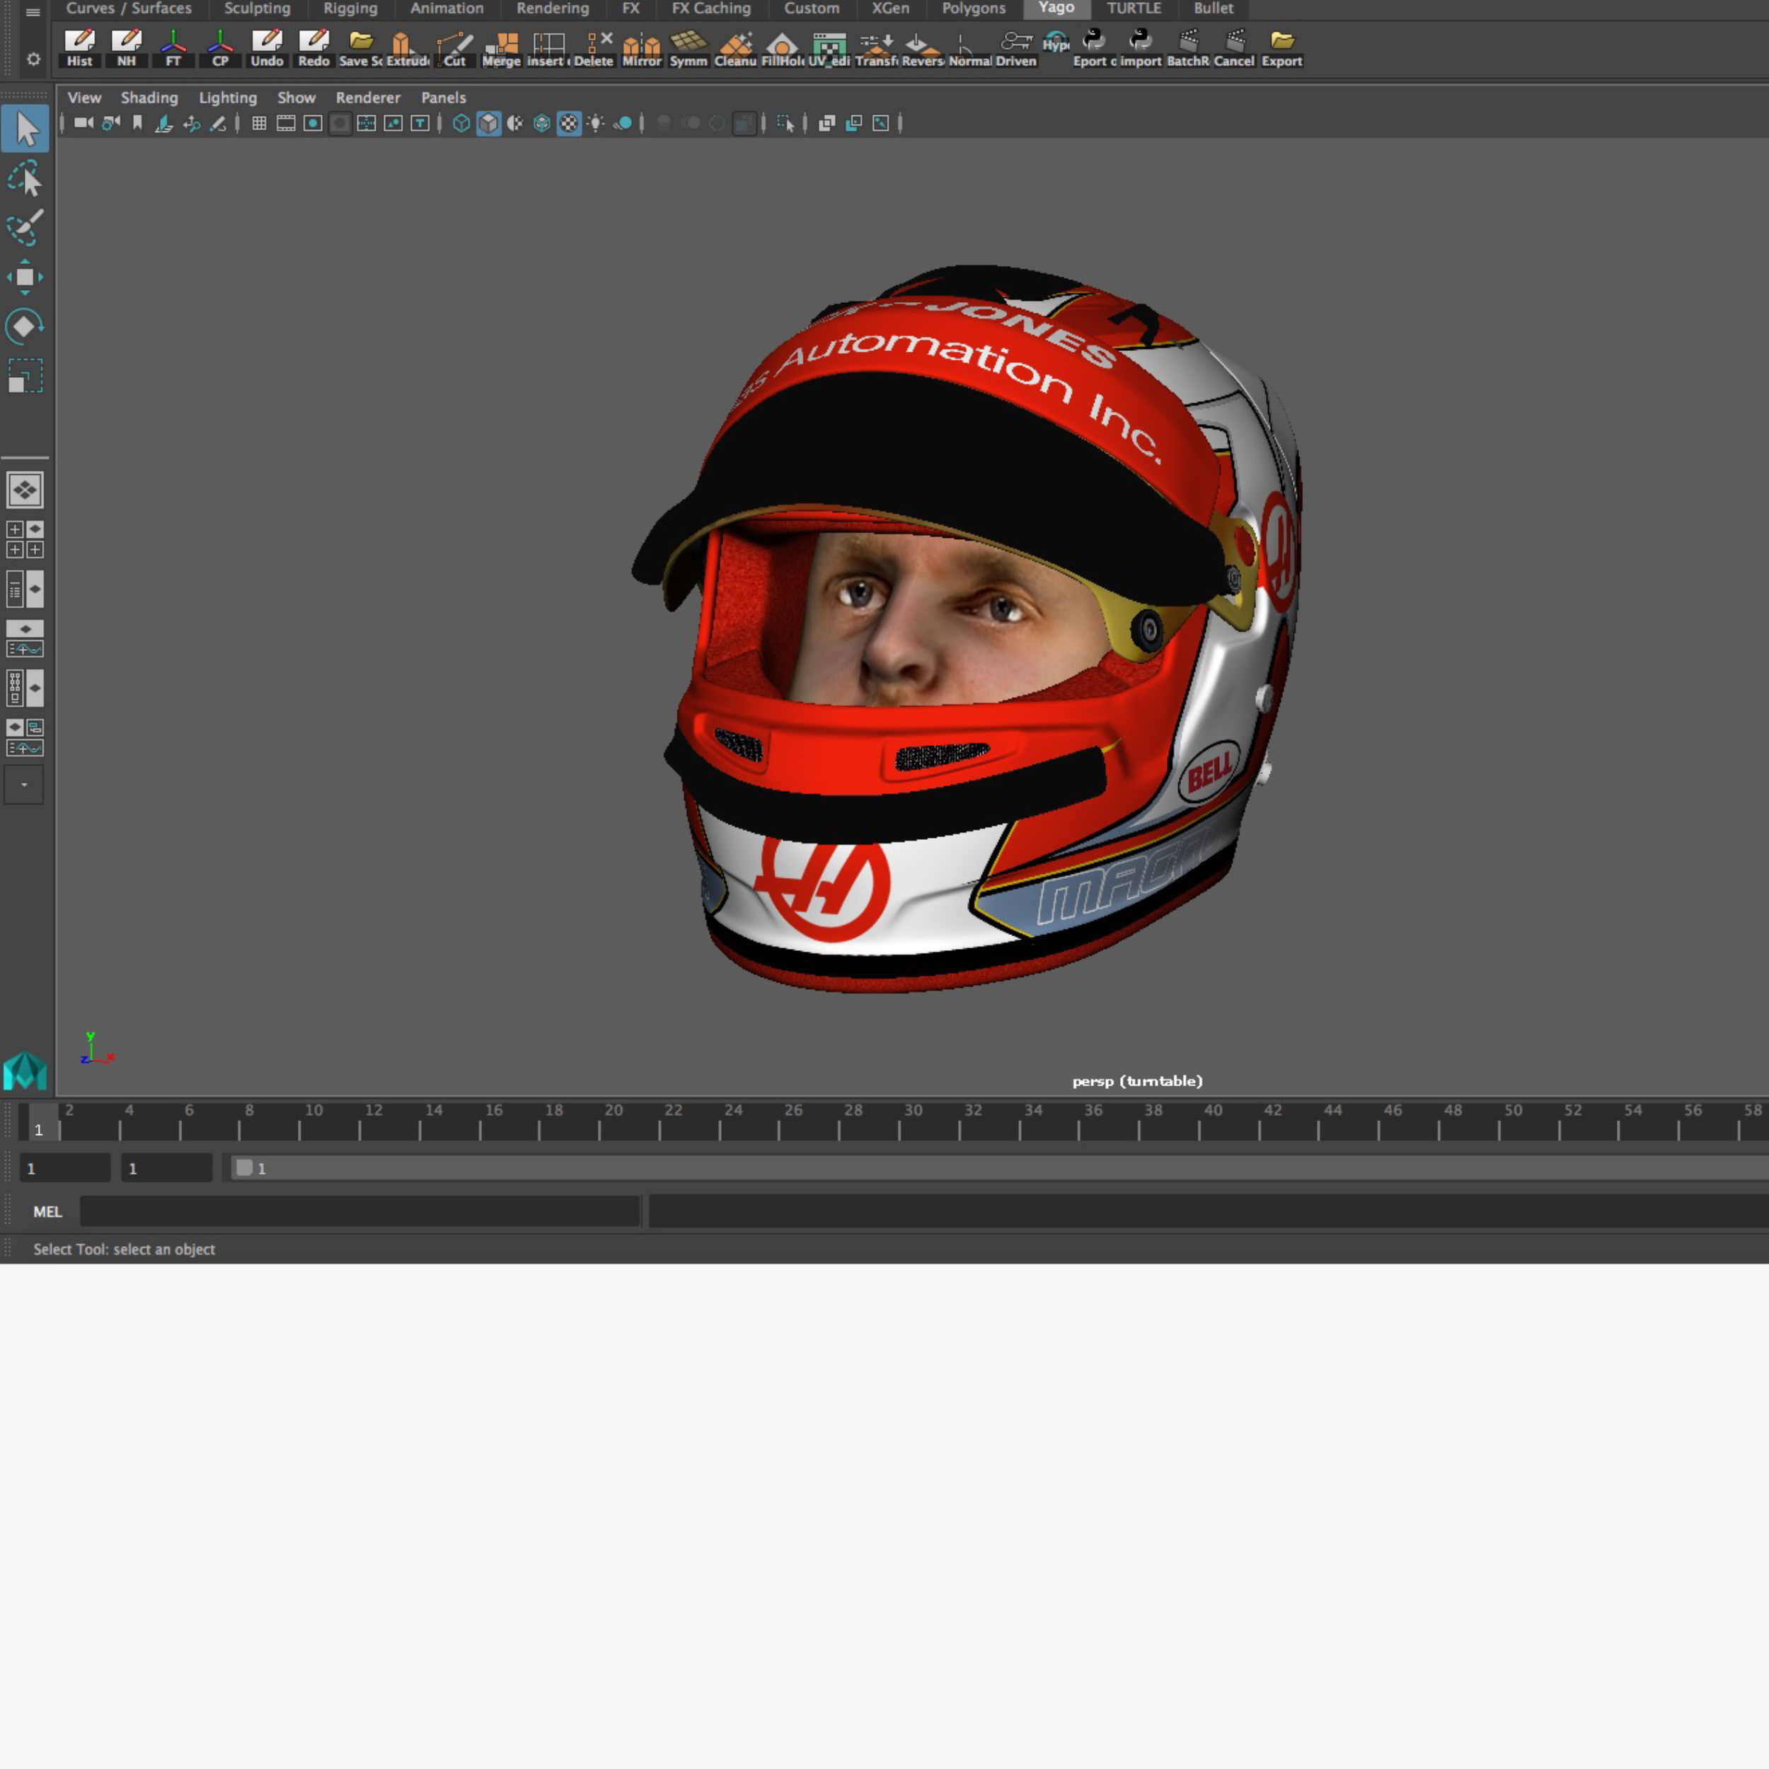
Task: Click the CP center pivot shelf icon
Action: point(220,49)
